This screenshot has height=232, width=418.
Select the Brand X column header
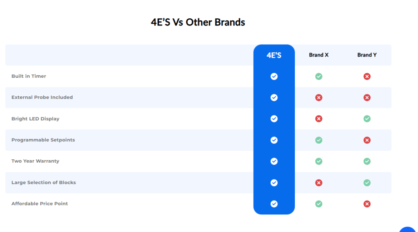point(319,55)
